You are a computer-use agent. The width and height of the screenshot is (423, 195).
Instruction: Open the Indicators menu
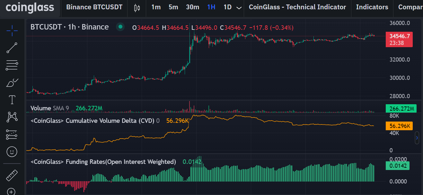(372, 7)
